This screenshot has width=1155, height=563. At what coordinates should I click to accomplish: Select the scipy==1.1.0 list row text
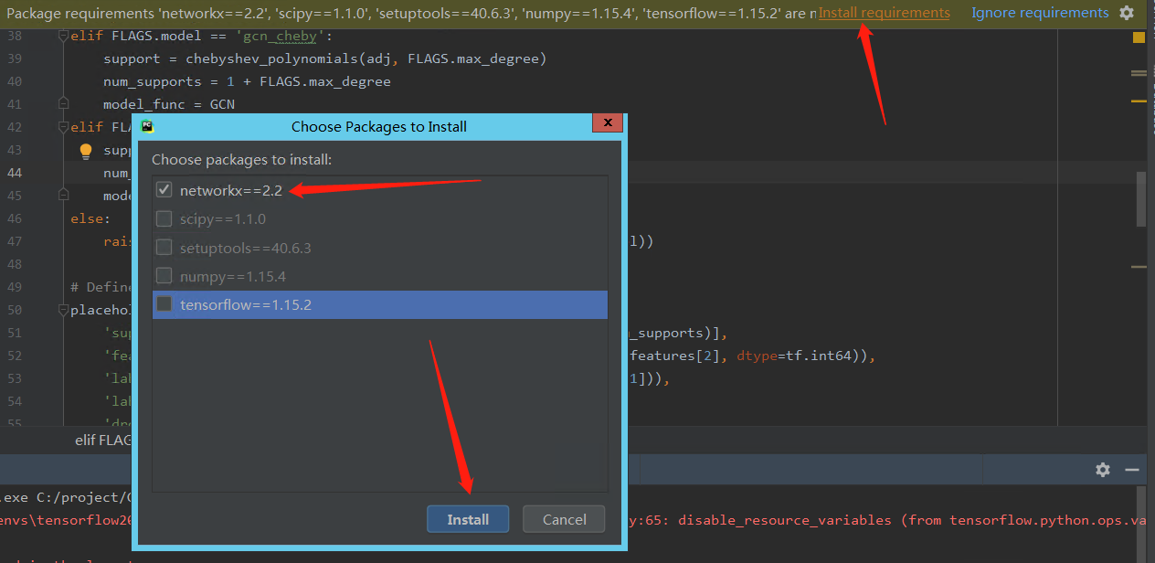tap(223, 218)
